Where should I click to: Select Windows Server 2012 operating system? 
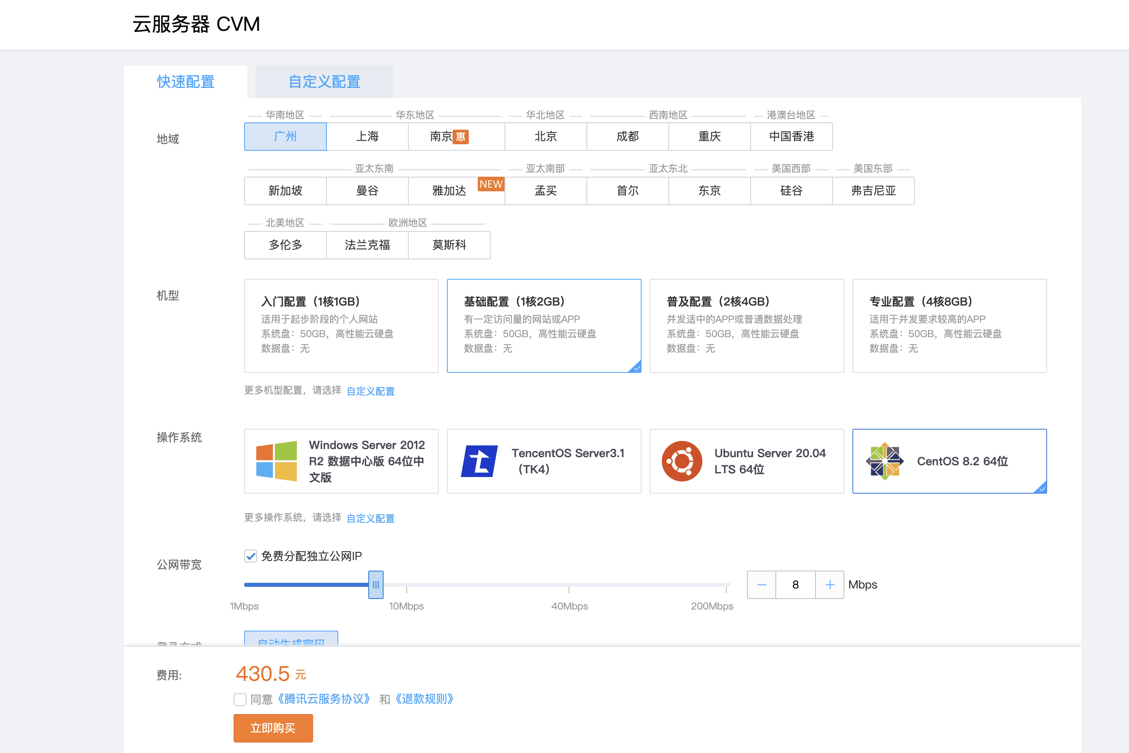pyautogui.click(x=341, y=461)
